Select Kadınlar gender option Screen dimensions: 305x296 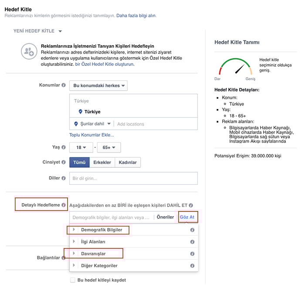tap(128, 162)
